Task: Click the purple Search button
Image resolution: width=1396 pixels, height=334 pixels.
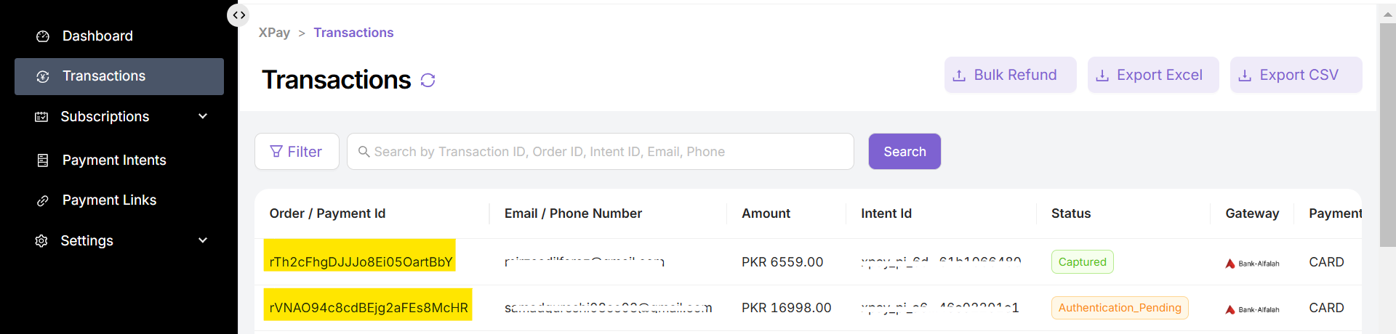Action: click(x=904, y=152)
